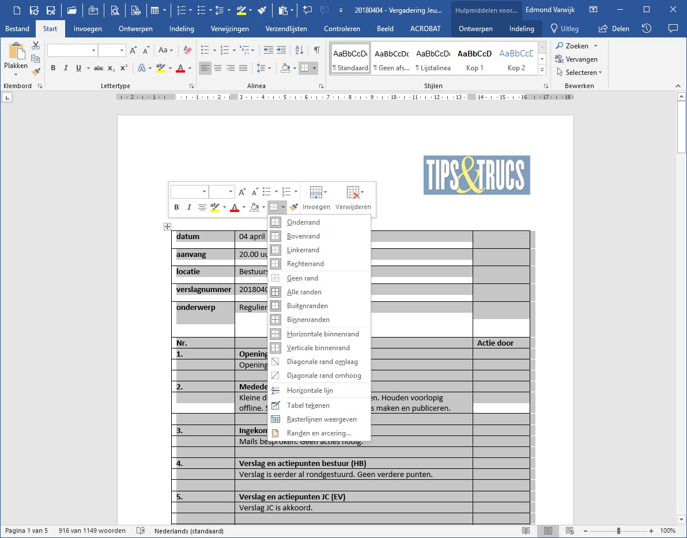Click the table move handle above datum
687x538 pixels.
(167, 226)
